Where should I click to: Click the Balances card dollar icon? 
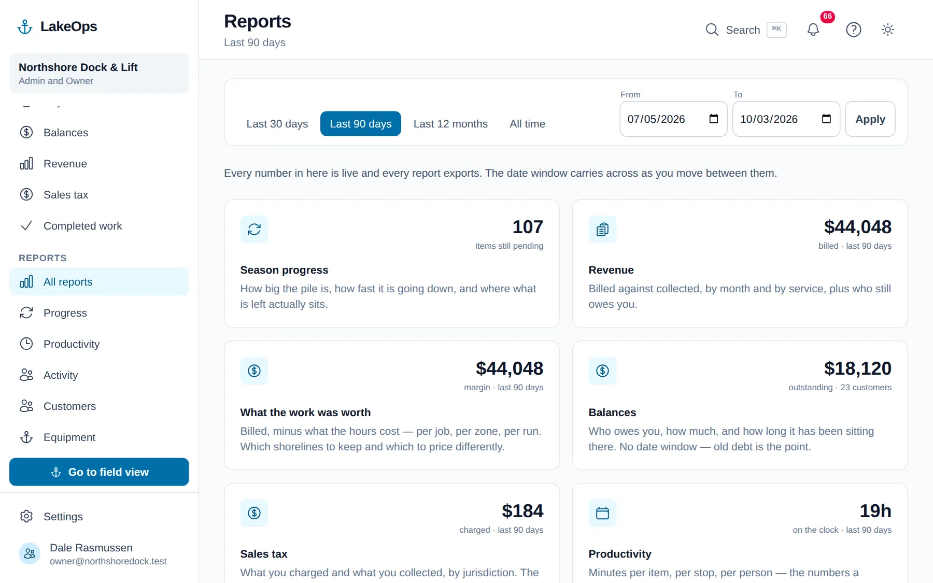point(602,371)
